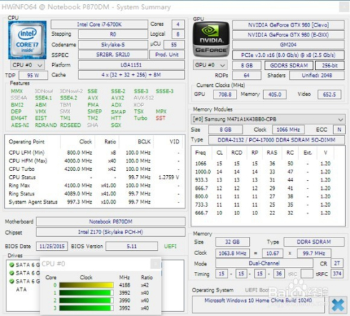Close the System Summary window from title bar
This screenshot has height=316, width=350.
coord(344,7)
